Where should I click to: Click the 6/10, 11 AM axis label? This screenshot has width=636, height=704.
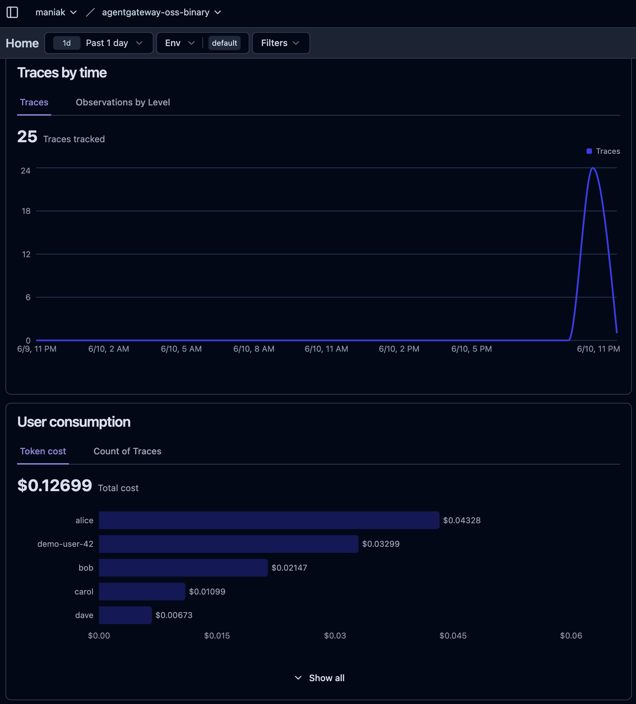point(326,349)
